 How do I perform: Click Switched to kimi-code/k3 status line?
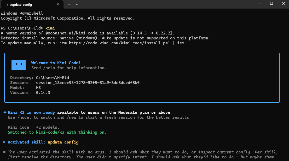(x=57, y=132)
